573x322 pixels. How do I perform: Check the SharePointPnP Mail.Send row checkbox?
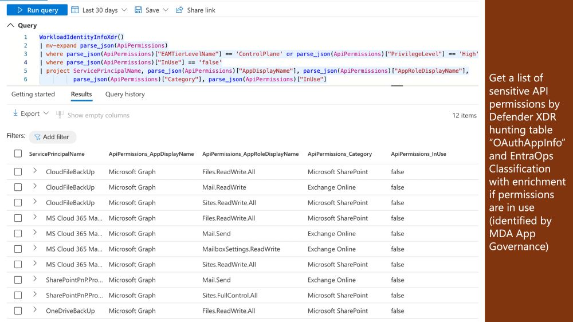pos(18,280)
